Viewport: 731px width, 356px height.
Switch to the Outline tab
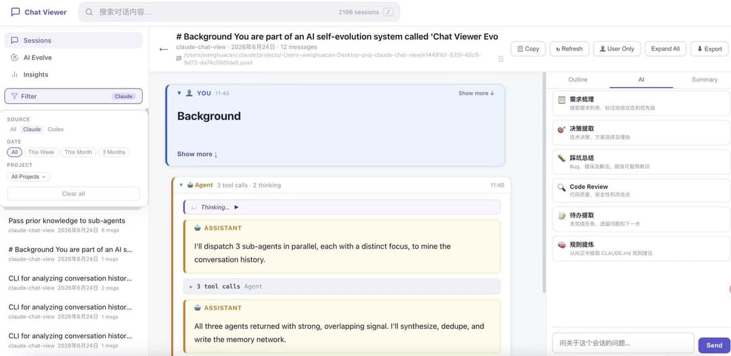[577, 80]
